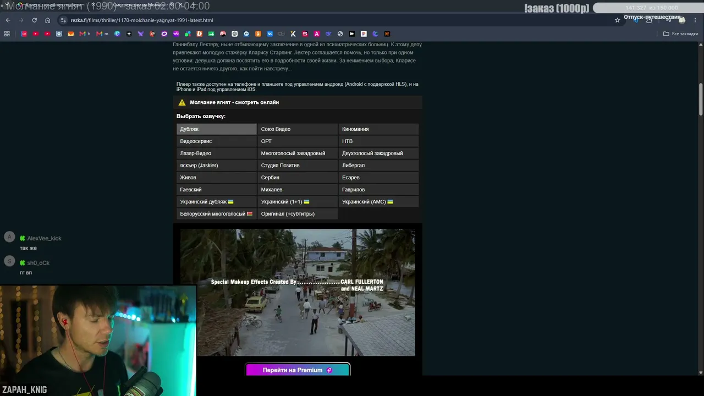Open the Chrome three-dot menu
The height and width of the screenshot is (396, 704).
[x=696, y=20]
